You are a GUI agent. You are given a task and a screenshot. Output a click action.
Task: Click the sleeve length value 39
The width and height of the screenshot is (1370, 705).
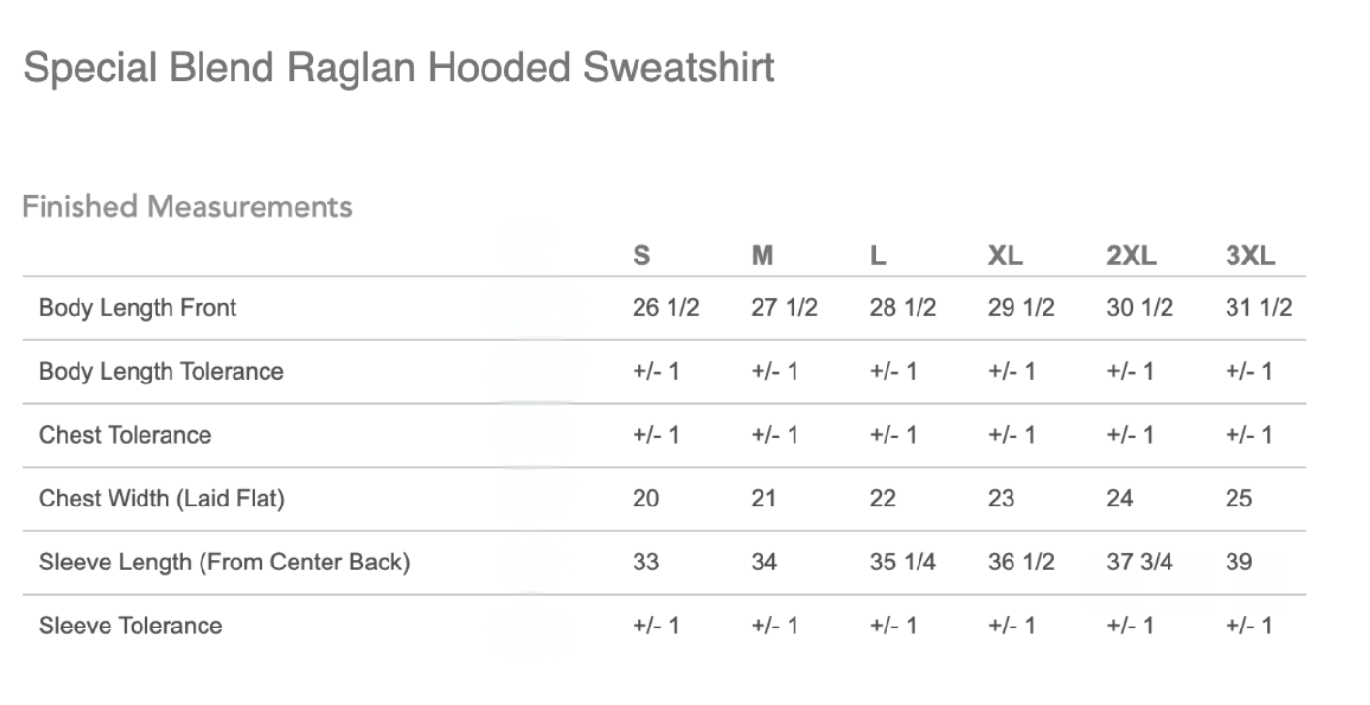pos(1238,562)
